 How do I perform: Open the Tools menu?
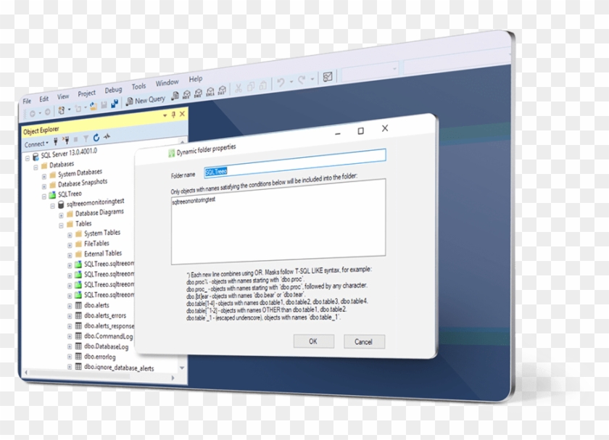pyautogui.click(x=138, y=85)
